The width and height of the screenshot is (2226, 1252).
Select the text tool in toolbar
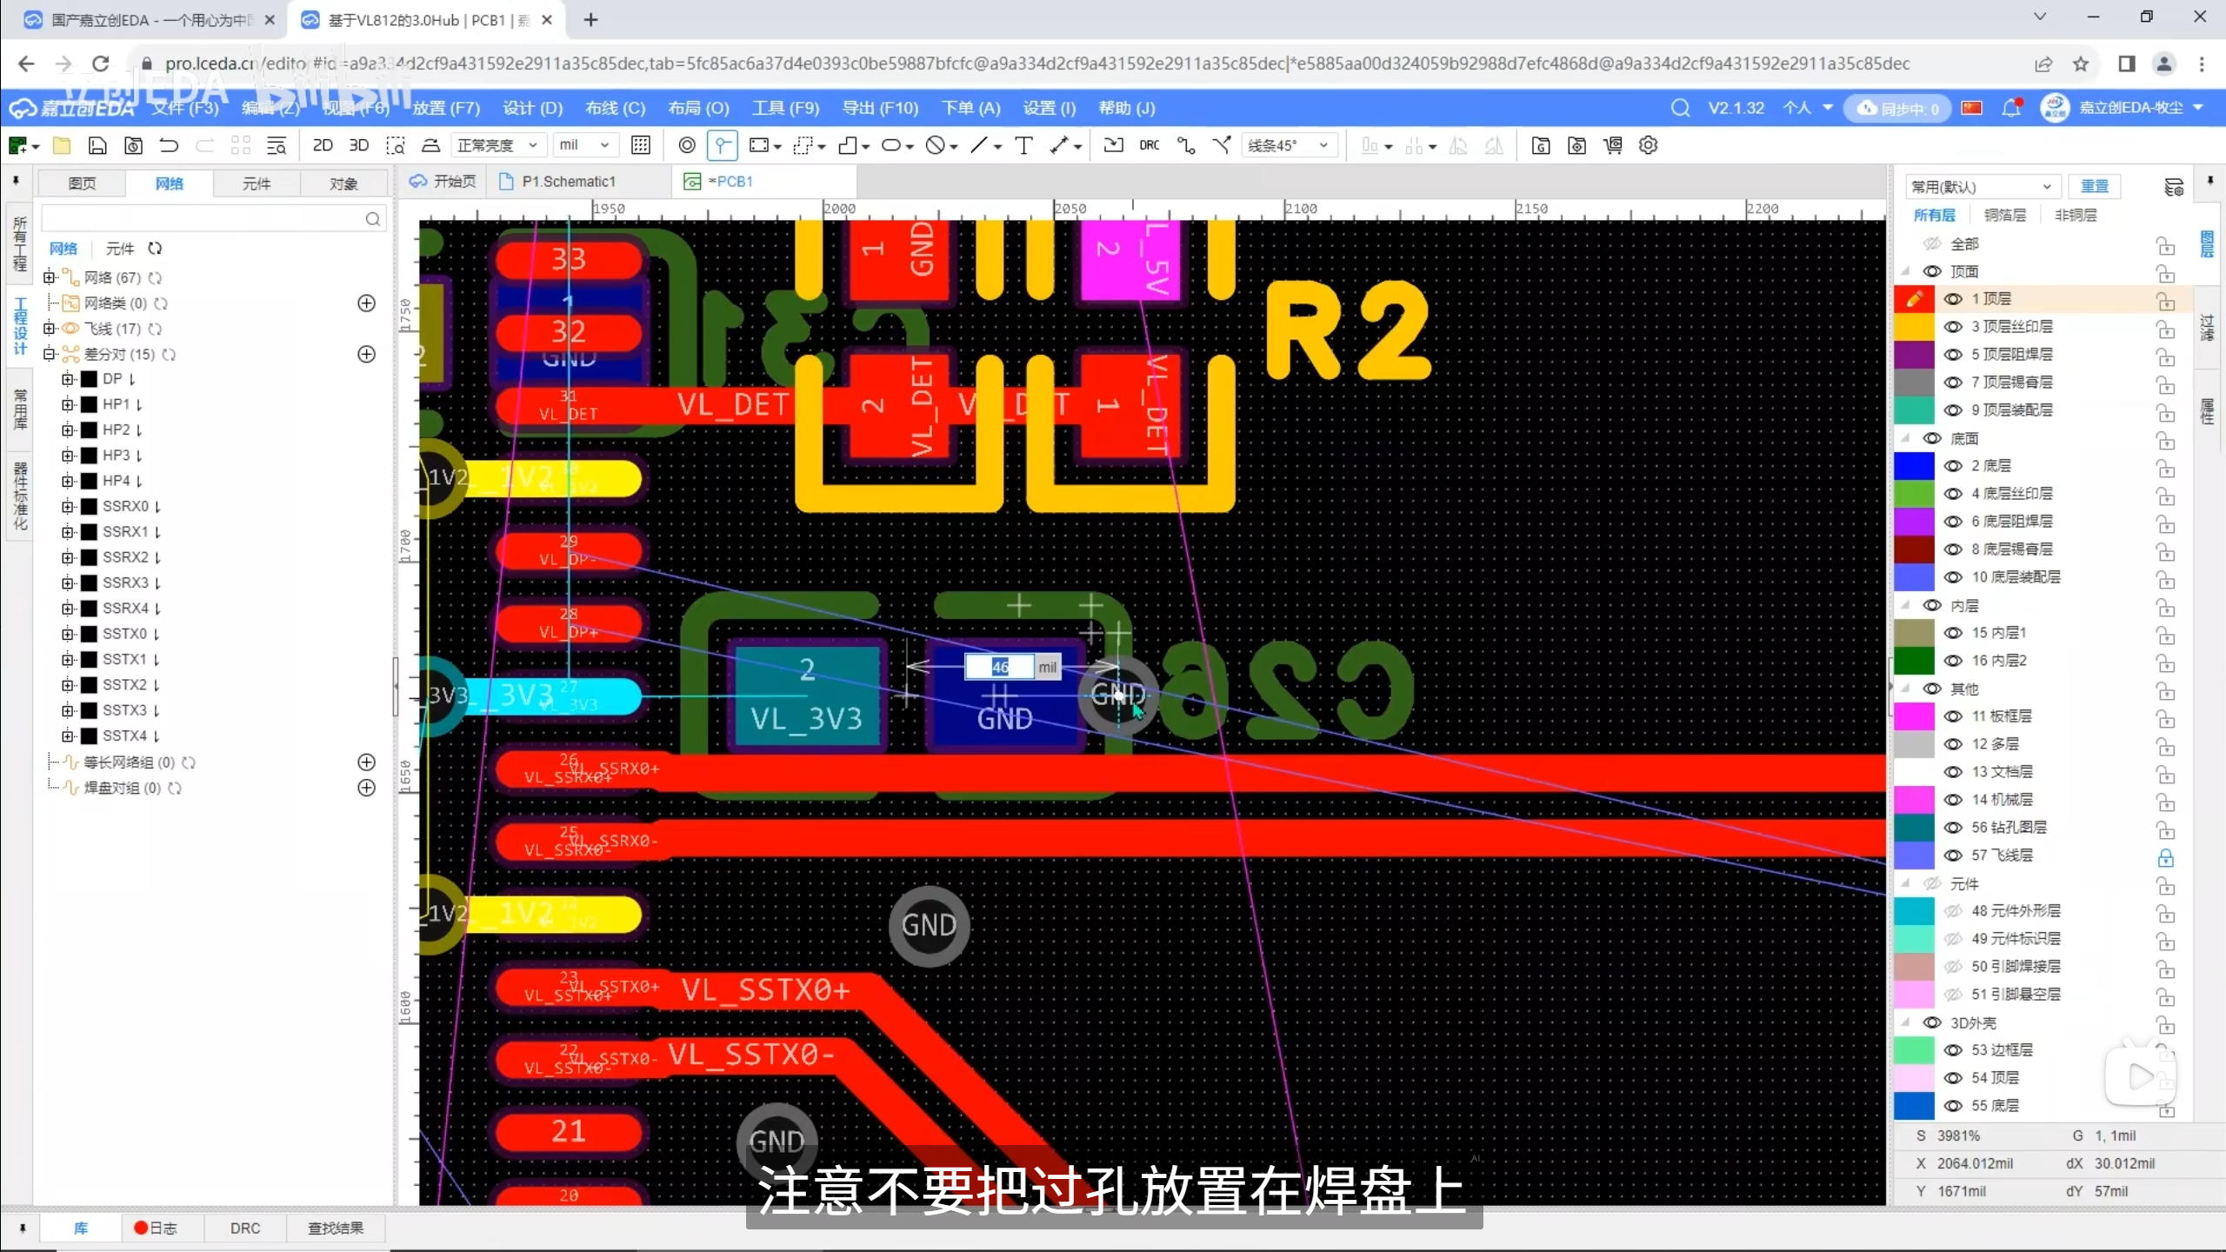[1023, 145]
